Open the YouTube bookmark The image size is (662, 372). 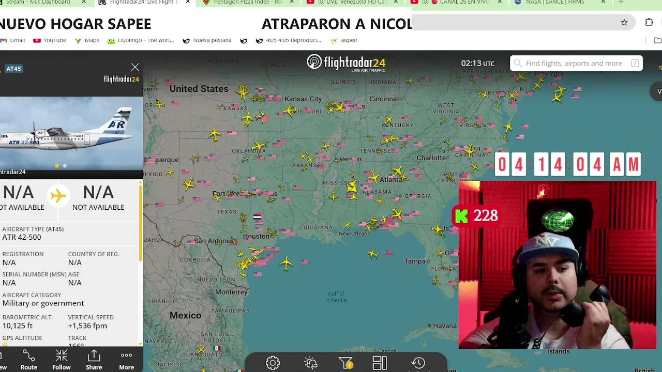click(x=50, y=40)
